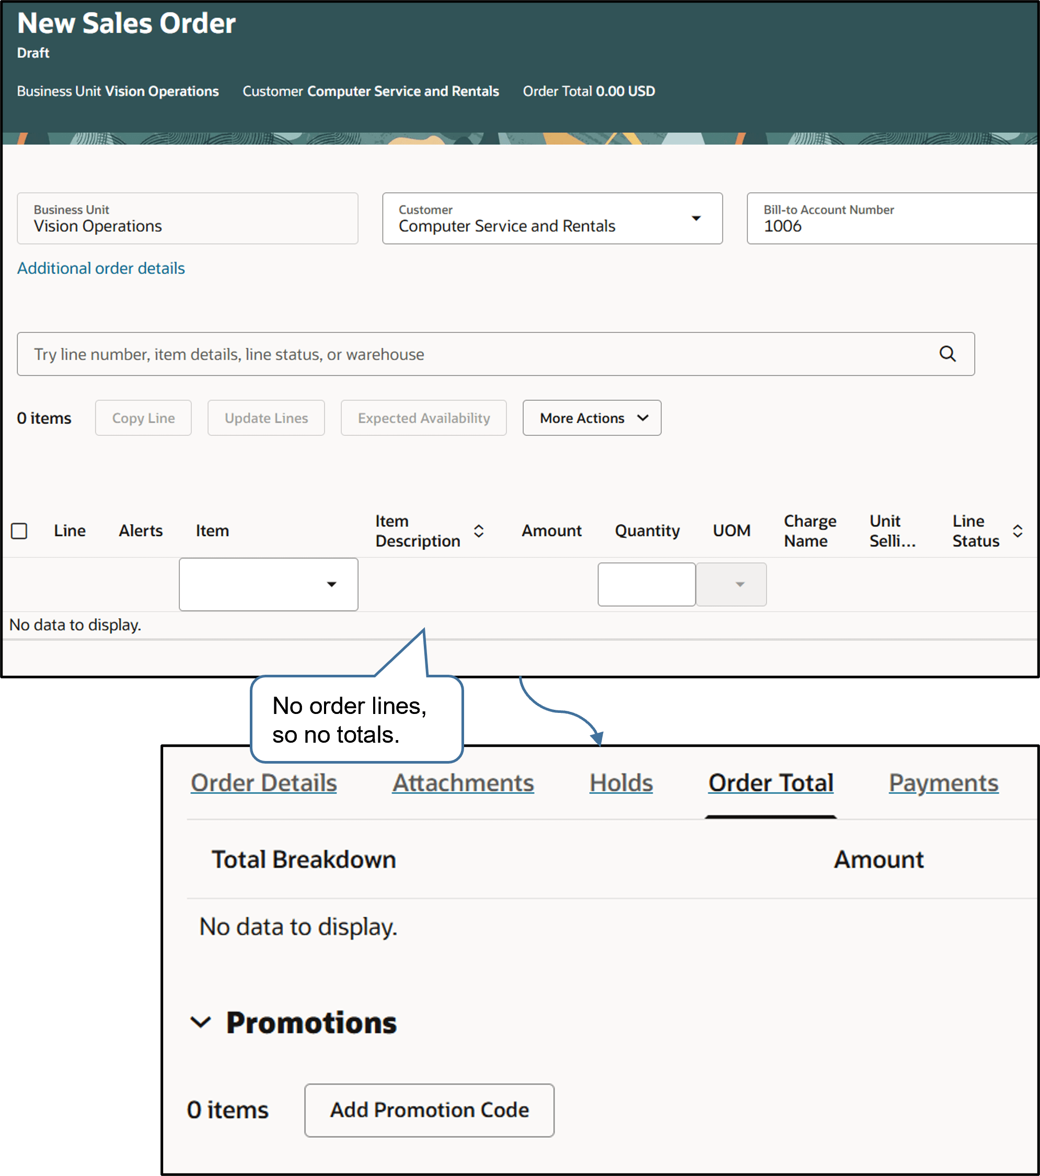The width and height of the screenshot is (1040, 1176).
Task: Expand the More Actions menu
Action: click(x=591, y=418)
